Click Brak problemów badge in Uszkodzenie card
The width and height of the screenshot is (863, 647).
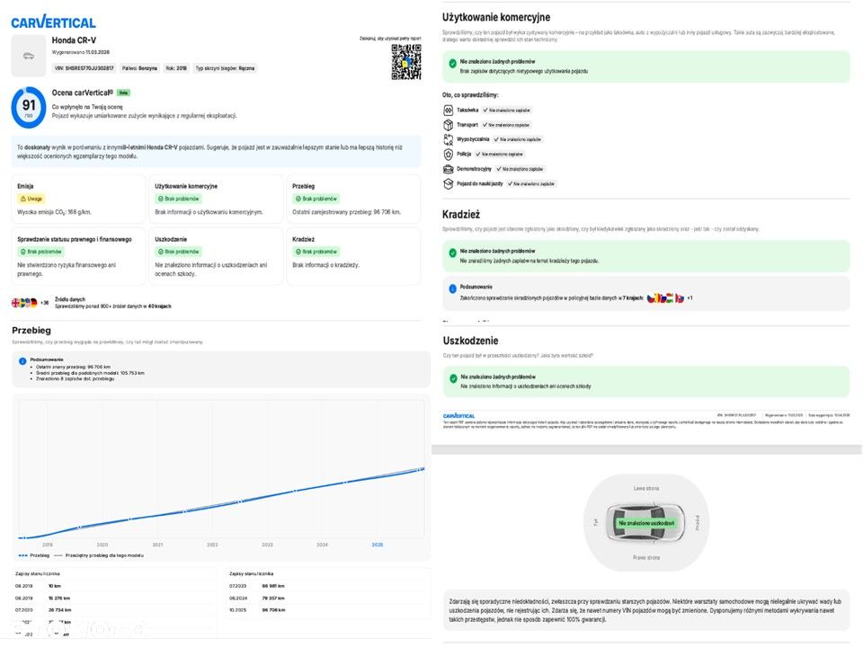(x=179, y=252)
